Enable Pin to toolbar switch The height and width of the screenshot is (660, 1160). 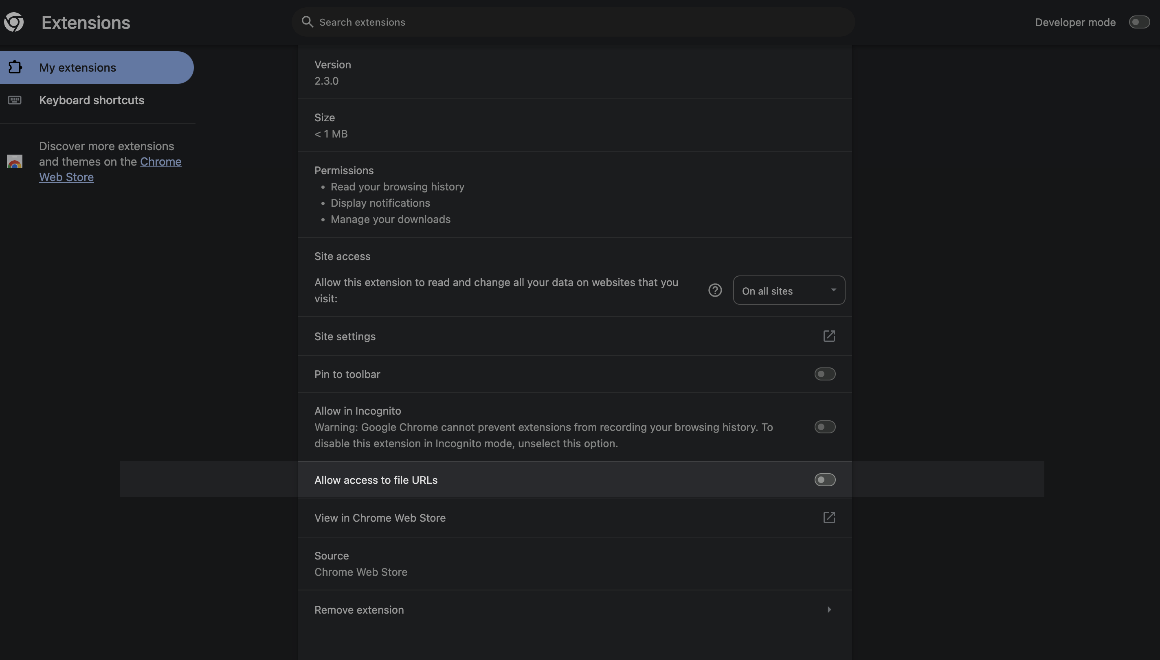[825, 374]
